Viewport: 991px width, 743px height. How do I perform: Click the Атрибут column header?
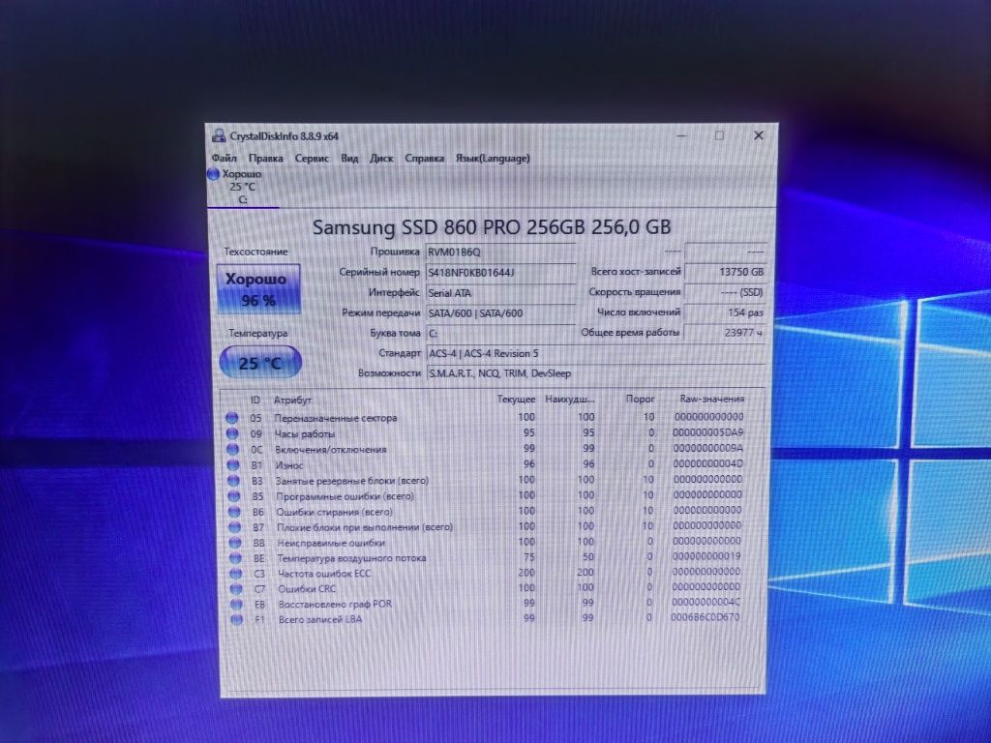292,400
